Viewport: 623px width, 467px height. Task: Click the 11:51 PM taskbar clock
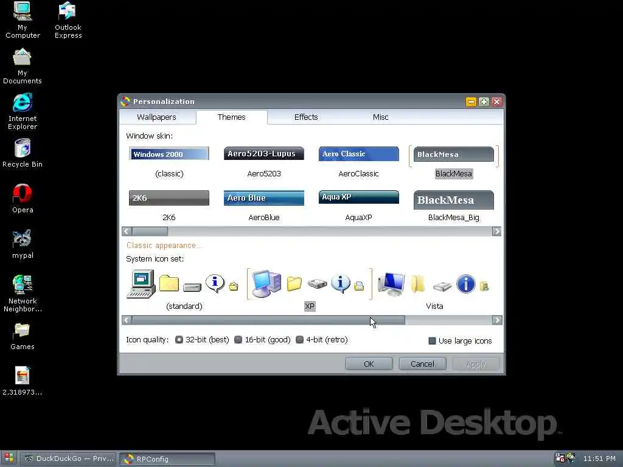pyautogui.click(x=599, y=458)
